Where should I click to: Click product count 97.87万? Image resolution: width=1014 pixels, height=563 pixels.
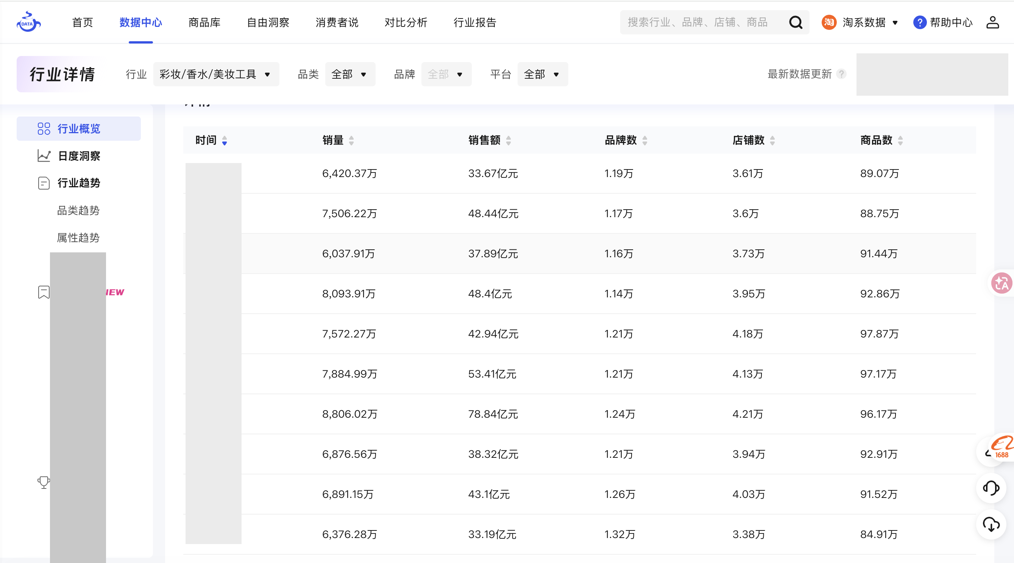[x=879, y=334]
